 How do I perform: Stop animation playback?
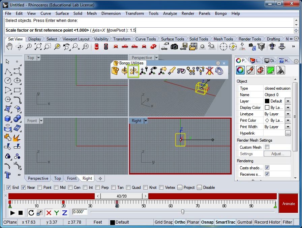(x=21, y=213)
